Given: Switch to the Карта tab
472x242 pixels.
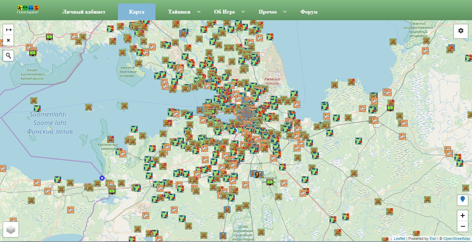Looking at the screenshot, I should pyautogui.click(x=137, y=12).
